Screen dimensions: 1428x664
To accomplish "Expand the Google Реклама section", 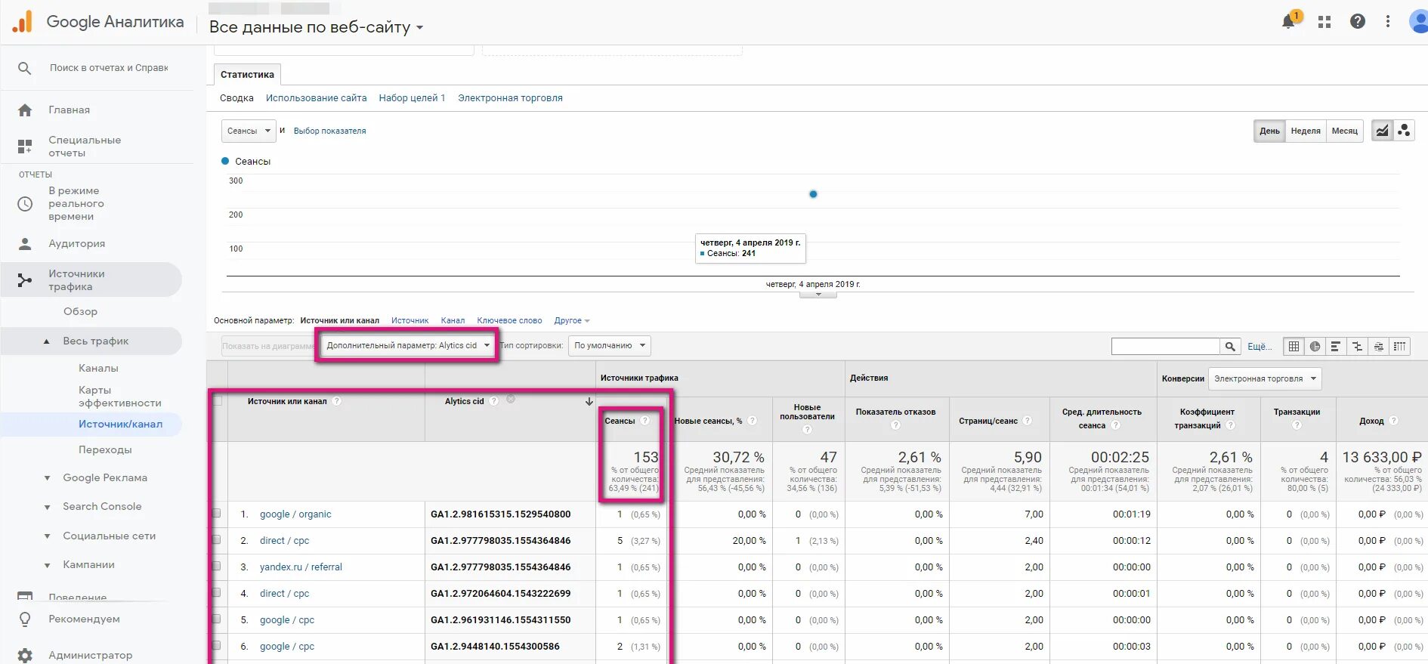I will tap(47, 478).
